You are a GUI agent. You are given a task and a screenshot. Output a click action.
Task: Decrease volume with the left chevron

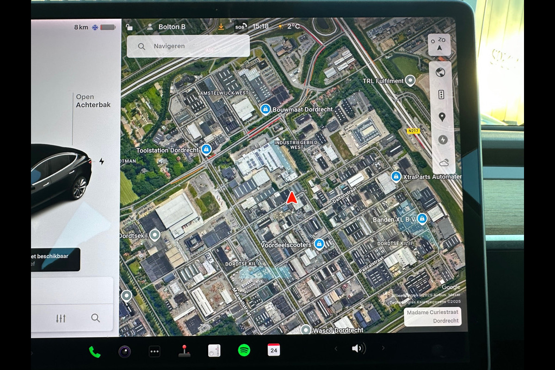point(336,349)
